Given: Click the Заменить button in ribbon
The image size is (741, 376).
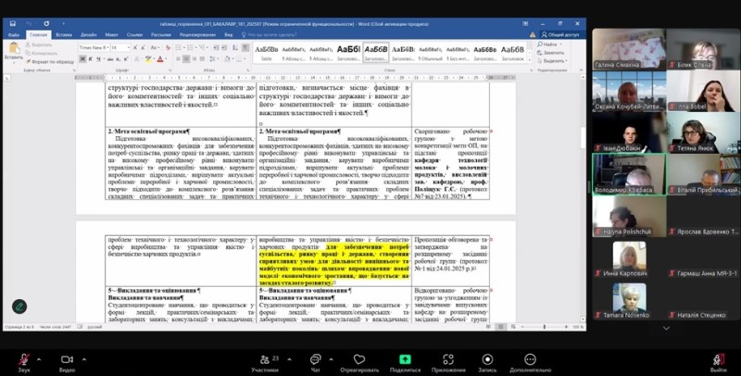Looking at the screenshot, I should tap(554, 53).
